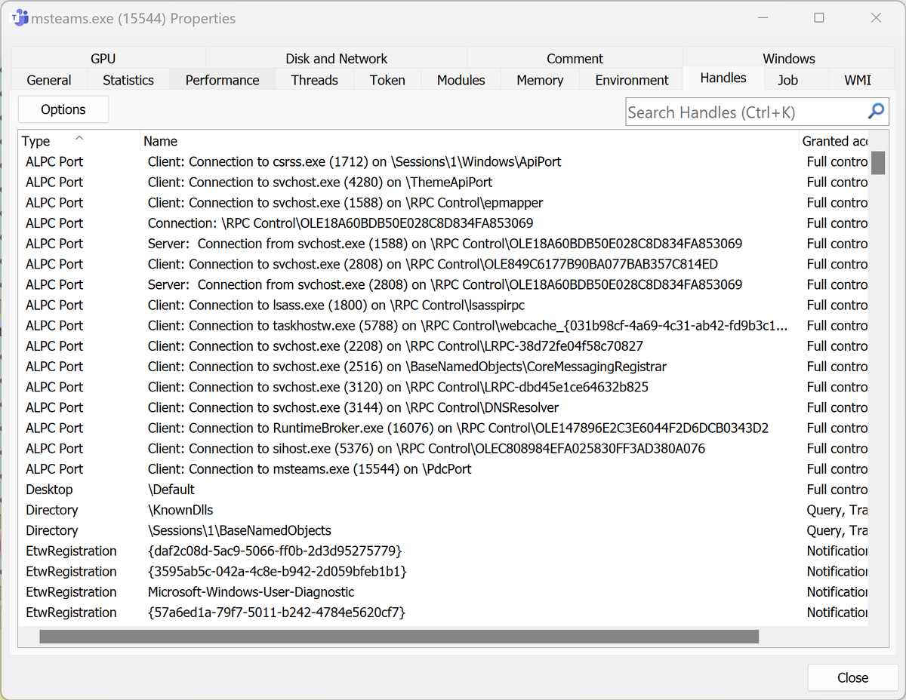View the Memory tab
This screenshot has height=700, width=906.
click(540, 80)
